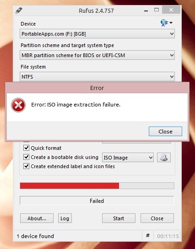Minimize the Rufus window

click(x=146, y=11)
